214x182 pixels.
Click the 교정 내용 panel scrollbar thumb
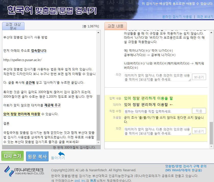click(211, 133)
